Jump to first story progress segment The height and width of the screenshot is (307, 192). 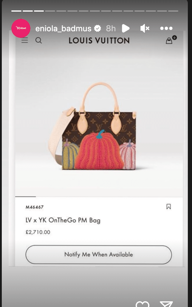point(16,11)
